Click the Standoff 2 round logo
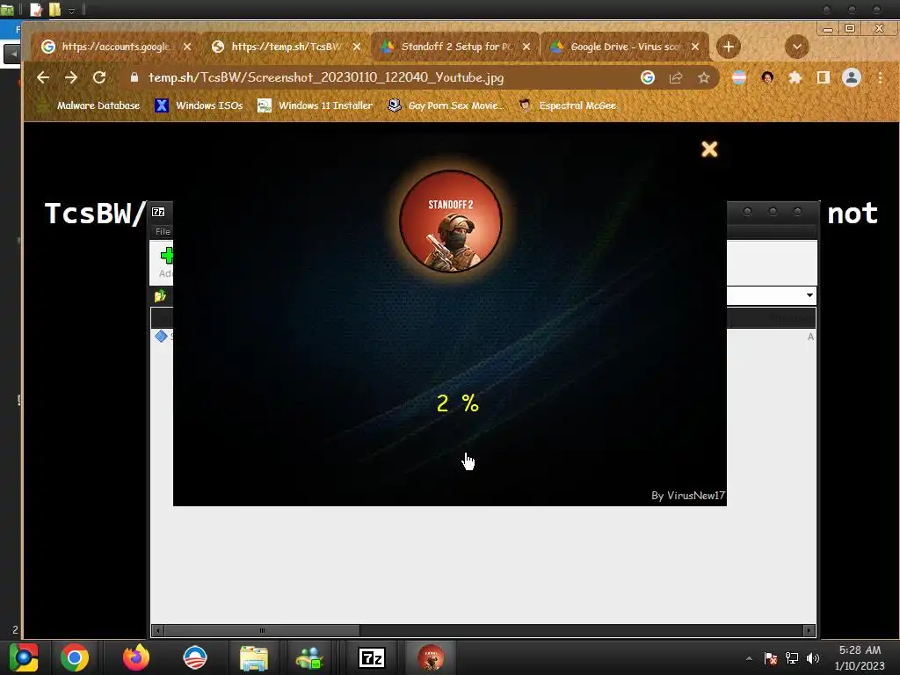The height and width of the screenshot is (675, 900). coord(451,221)
